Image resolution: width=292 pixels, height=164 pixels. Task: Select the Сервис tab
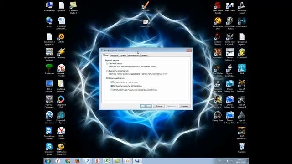click(x=144, y=56)
